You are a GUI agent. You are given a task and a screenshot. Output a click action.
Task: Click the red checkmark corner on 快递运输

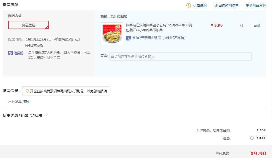coord(47,27)
